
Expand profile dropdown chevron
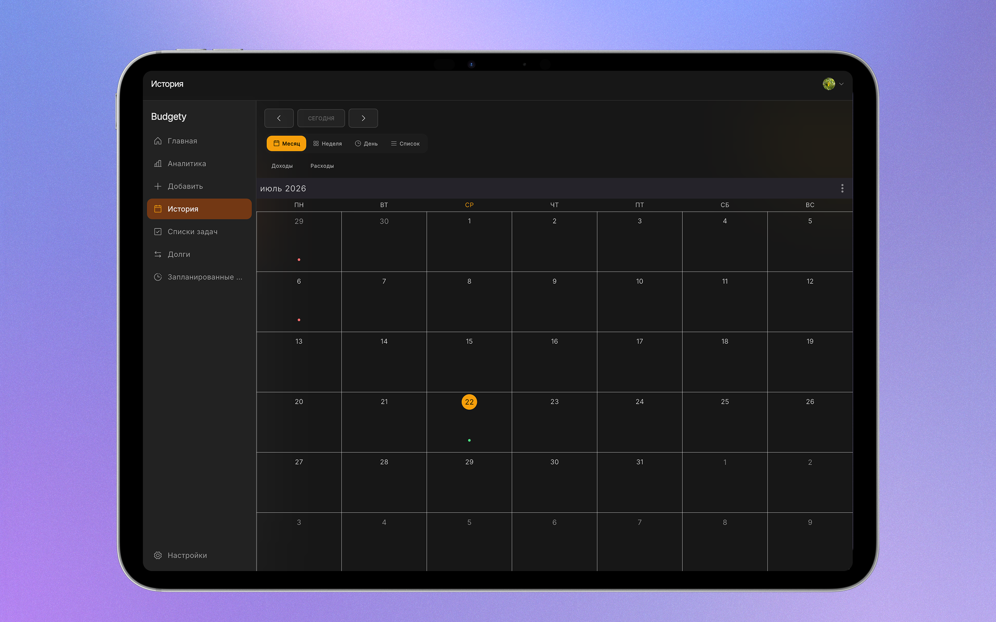pos(841,84)
